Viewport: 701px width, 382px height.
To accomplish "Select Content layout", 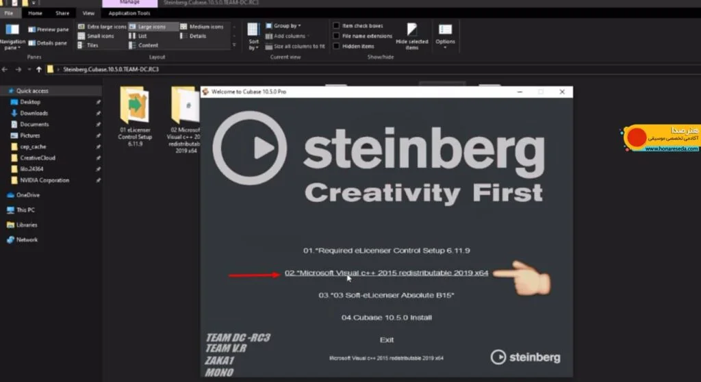I will coord(144,45).
